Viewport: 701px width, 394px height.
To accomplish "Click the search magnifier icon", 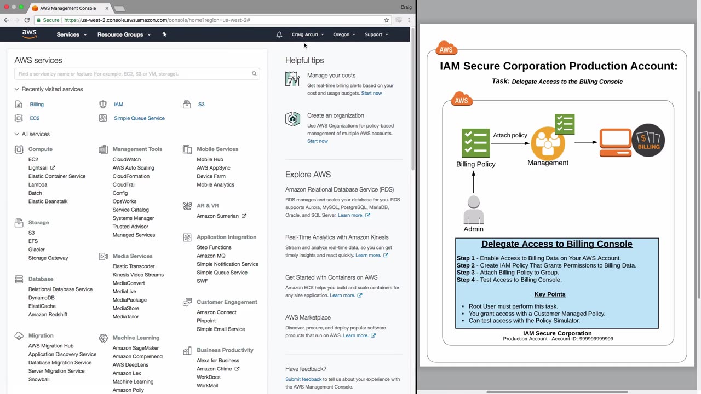I will point(254,73).
